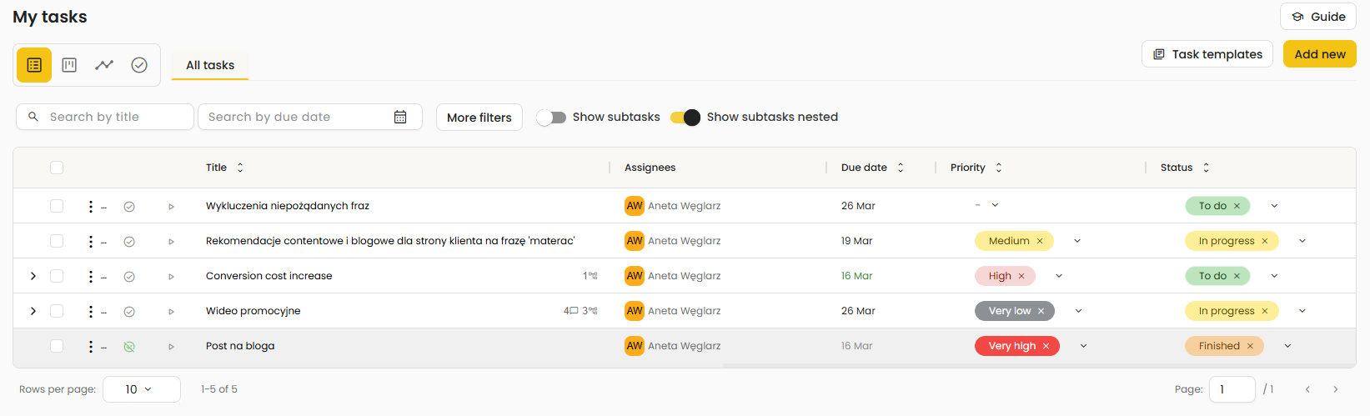Toggle the Show subtasks switch

[551, 118]
